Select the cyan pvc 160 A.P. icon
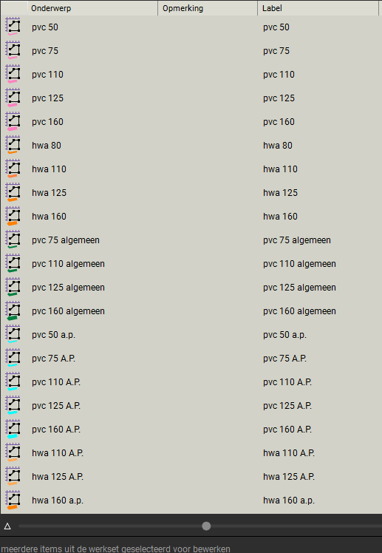 13,429
